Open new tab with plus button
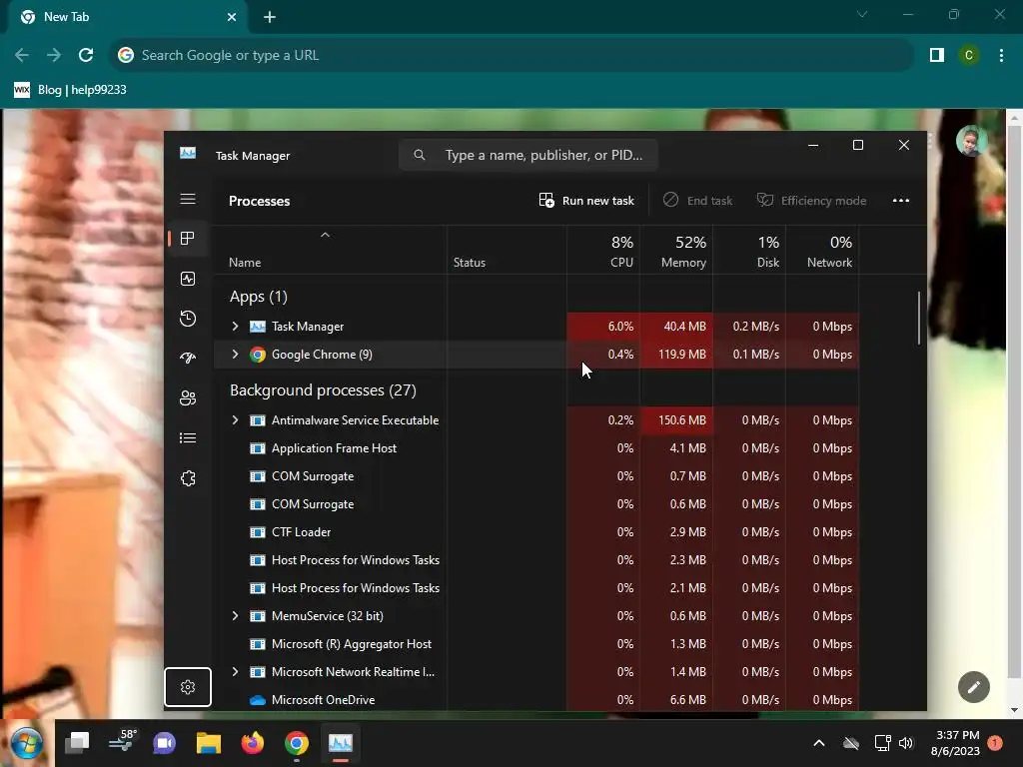 tap(270, 17)
